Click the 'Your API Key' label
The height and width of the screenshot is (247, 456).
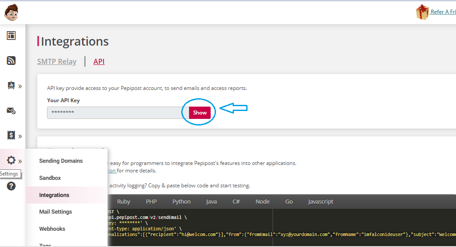63,100
